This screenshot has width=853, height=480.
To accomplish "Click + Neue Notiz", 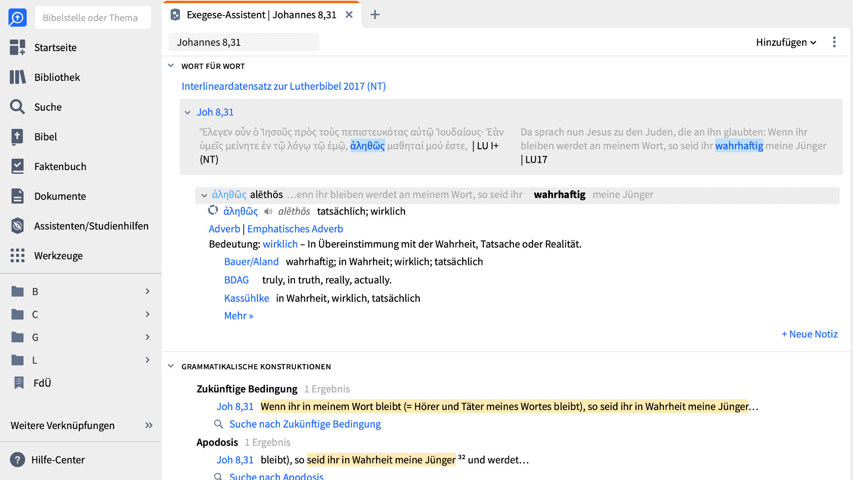I will (x=809, y=334).
